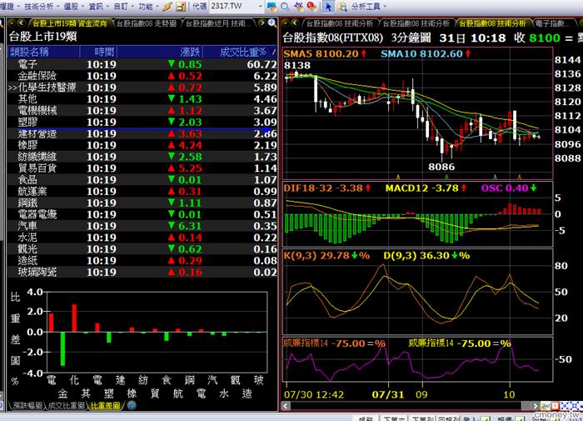
Task: Expand the stock code 2317.TW dropdown arrow
Action: [260, 7]
